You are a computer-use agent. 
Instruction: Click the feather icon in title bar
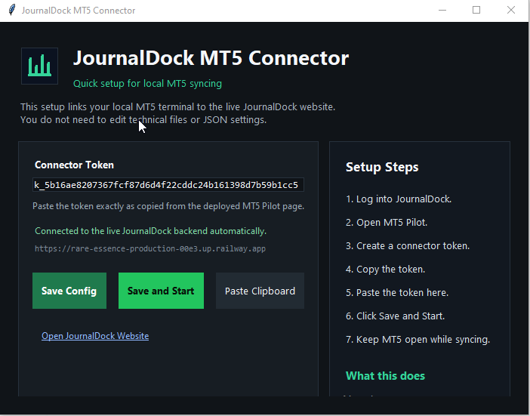(x=12, y=10)
